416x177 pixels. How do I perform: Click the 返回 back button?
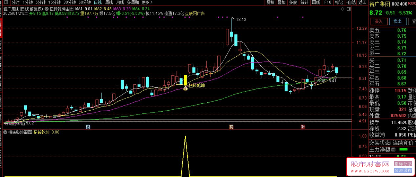click(x=362, y=2)
